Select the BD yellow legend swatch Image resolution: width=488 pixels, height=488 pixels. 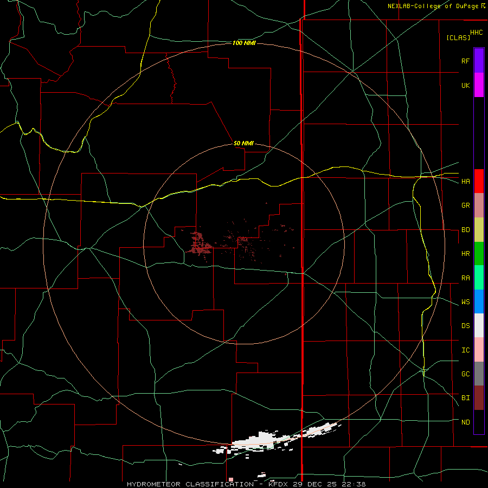coord(479,230)
